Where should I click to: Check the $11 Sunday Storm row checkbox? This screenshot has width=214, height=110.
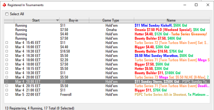pos(7,82)
